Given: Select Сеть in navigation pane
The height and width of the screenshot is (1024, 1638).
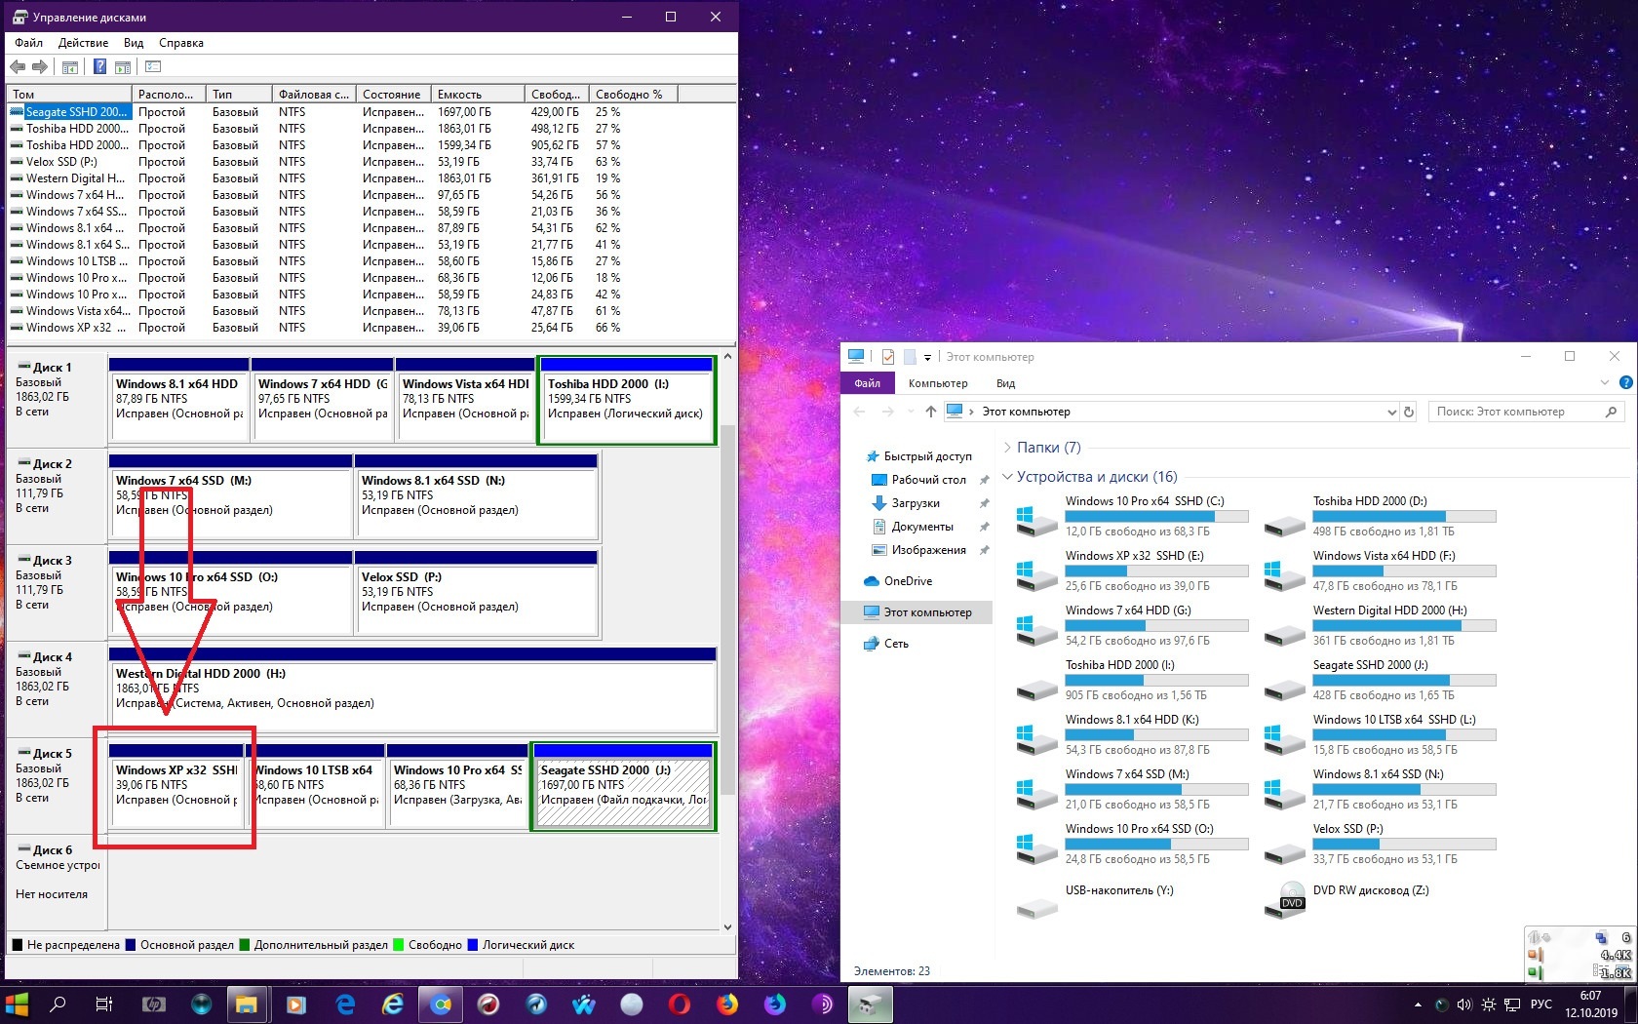Looking at the screenshot, I should pyautogui.click(x=886, y=644).
